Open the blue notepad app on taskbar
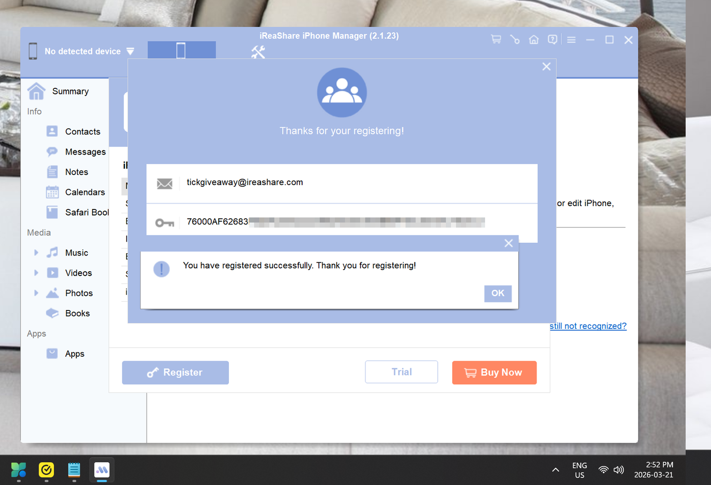The image size is (711, 485). 74,470
